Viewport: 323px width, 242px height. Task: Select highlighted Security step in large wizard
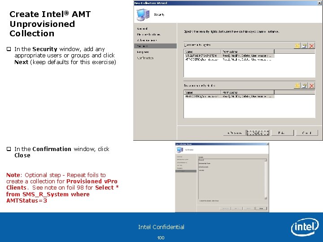point(155,46)
